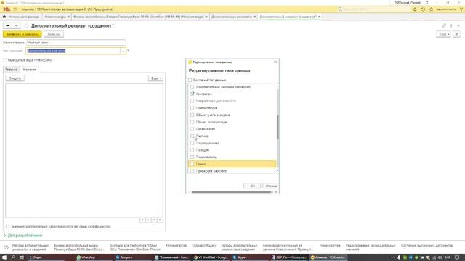The height and width of the screenshot is (261, 465).
Task: Check Дополнительное значение (иерархия) type
Action: [192, 87]
